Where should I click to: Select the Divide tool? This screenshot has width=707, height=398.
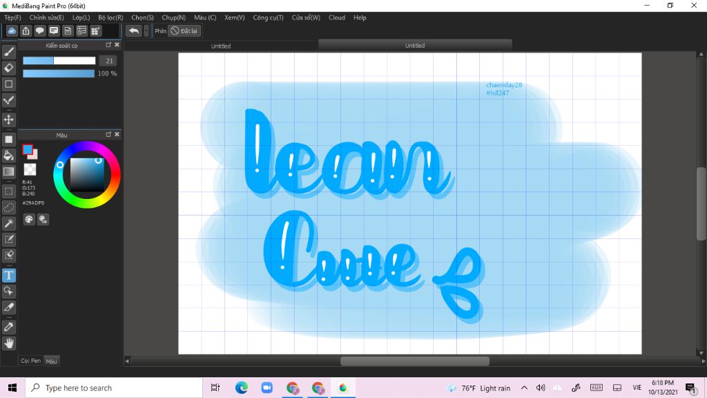pyautogui.click(x=8, y=307)
